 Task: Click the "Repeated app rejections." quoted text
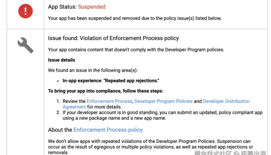click(131, 80)
